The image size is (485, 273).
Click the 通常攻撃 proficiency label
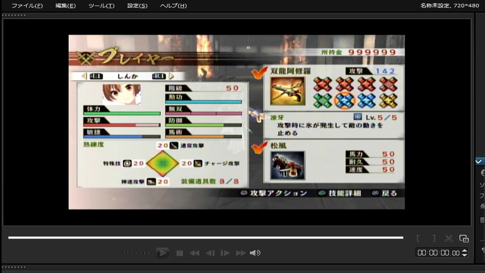click(x=192, y=146)
